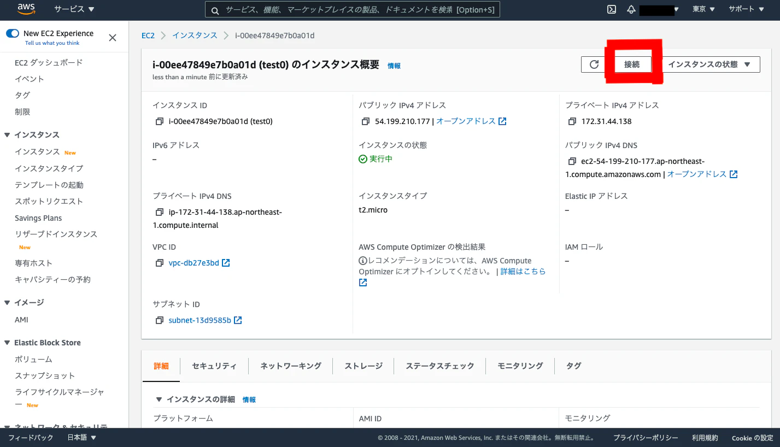780x447 pixels.
Task: Click the search magnifier icon
Action: (215, 10)
